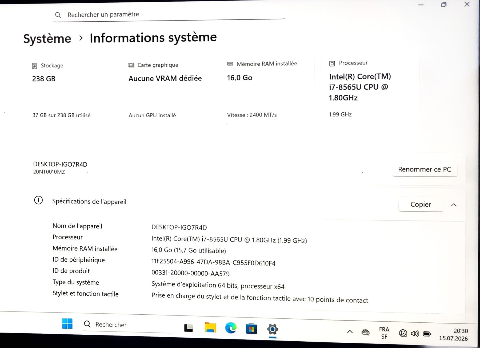Click the search magnifier icon in Settings

coord(58,15)
